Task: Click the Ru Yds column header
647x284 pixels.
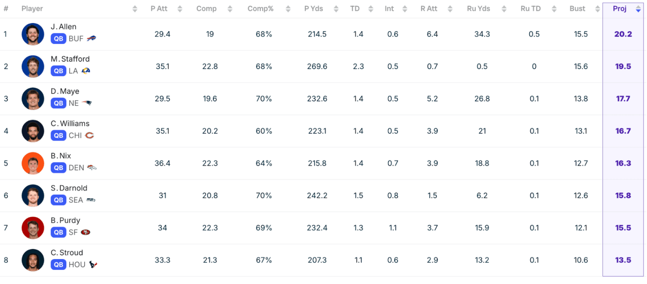Action: tap(478, 8)
